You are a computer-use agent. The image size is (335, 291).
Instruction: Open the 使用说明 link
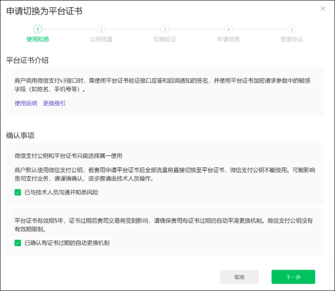26,103
